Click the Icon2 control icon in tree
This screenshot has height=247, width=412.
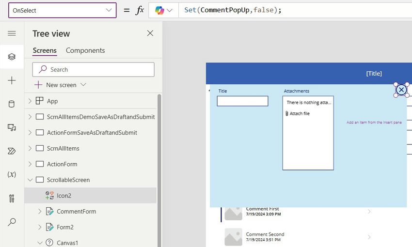tap(49, 195)
